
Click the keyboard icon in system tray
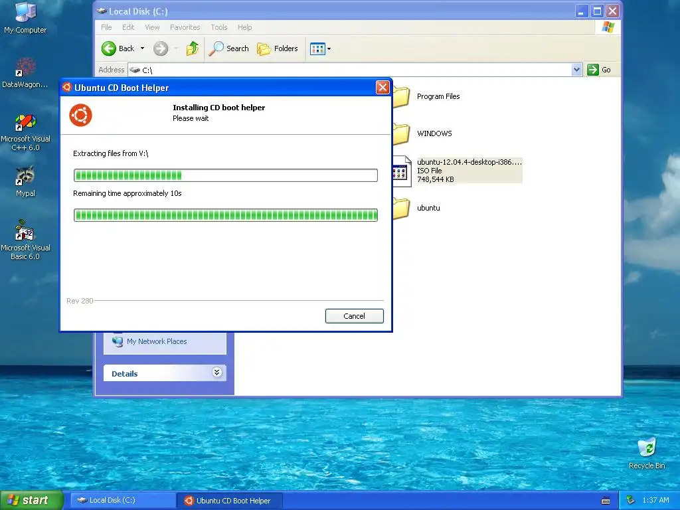pos(606,501)
